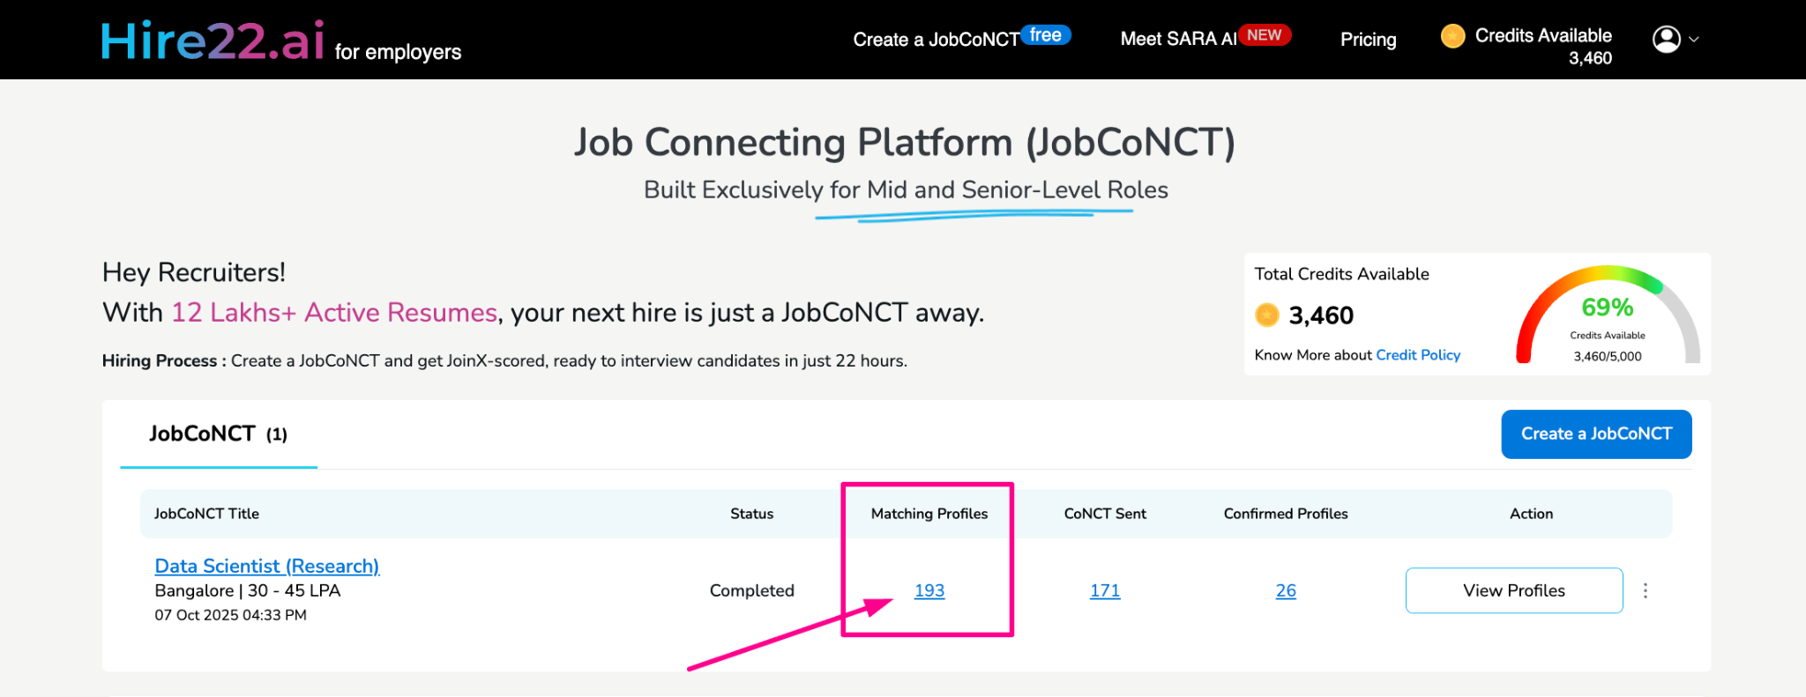
Task: Open the Credit Policy link
Action: pos(1417,355)
